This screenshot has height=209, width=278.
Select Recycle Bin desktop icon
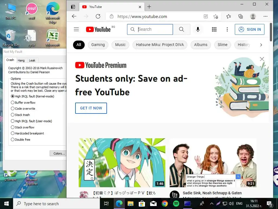pyautogui.click(x=11, y=38)
